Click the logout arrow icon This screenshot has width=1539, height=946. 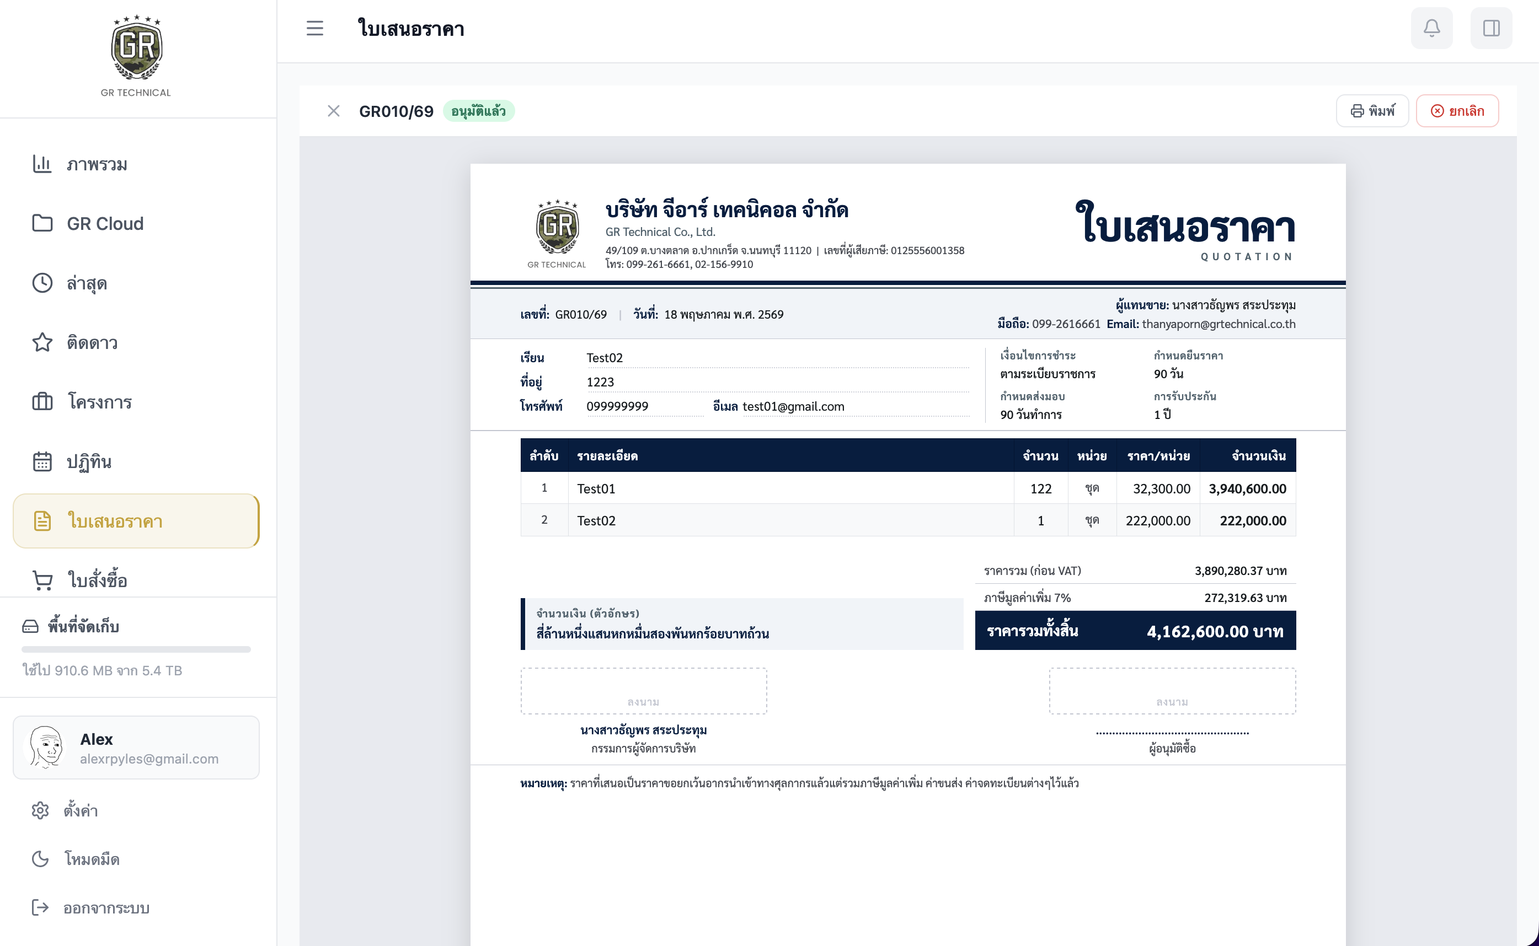pyautogui.click(x=40, y=907)
